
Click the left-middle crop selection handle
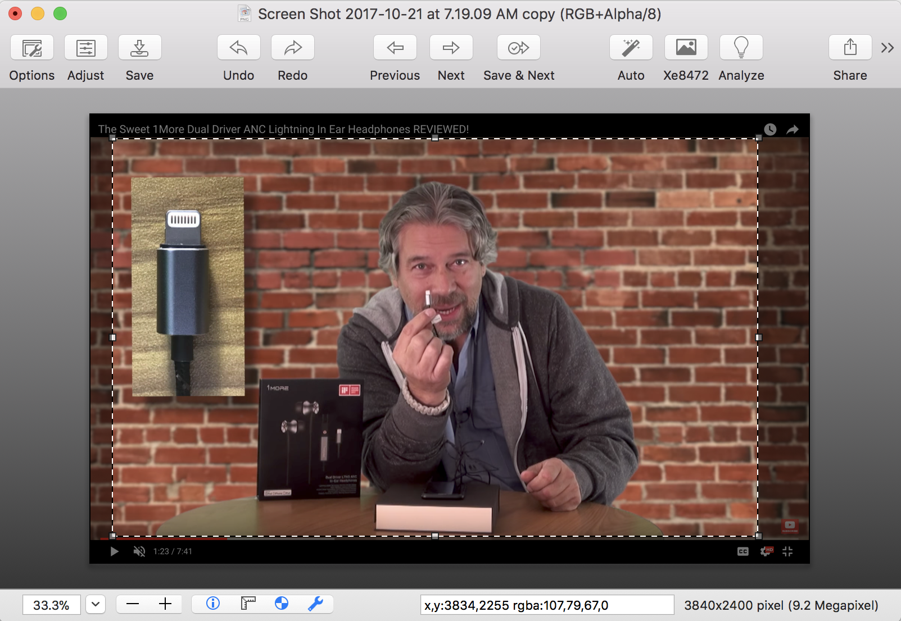(x=113, y=337)
